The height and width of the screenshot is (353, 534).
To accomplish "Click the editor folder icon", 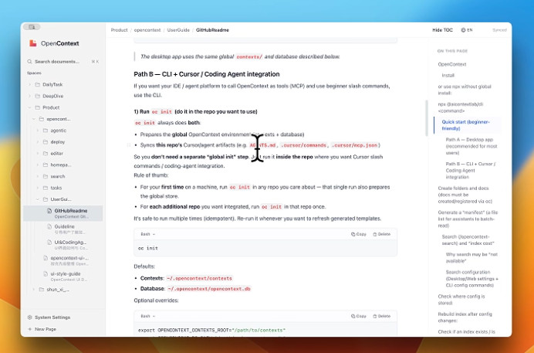I will (46, 154).
